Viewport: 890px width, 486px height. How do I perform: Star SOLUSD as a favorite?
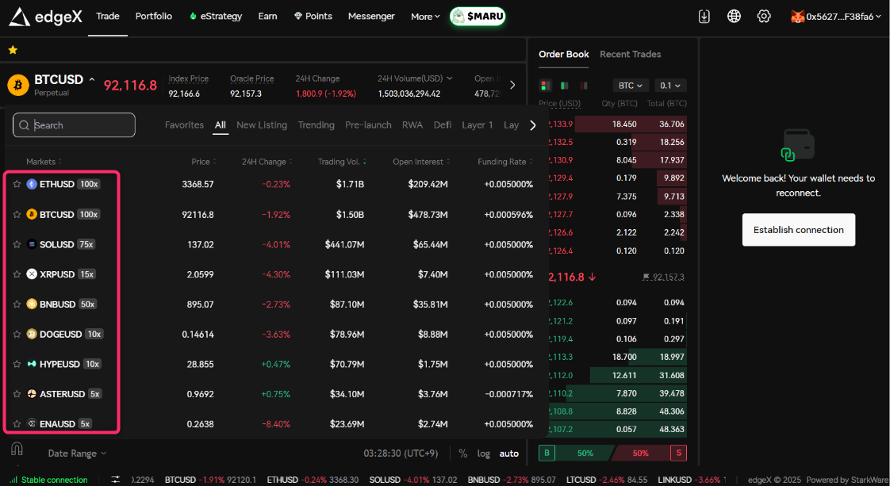pyautogui.click(x=17, y=244)
